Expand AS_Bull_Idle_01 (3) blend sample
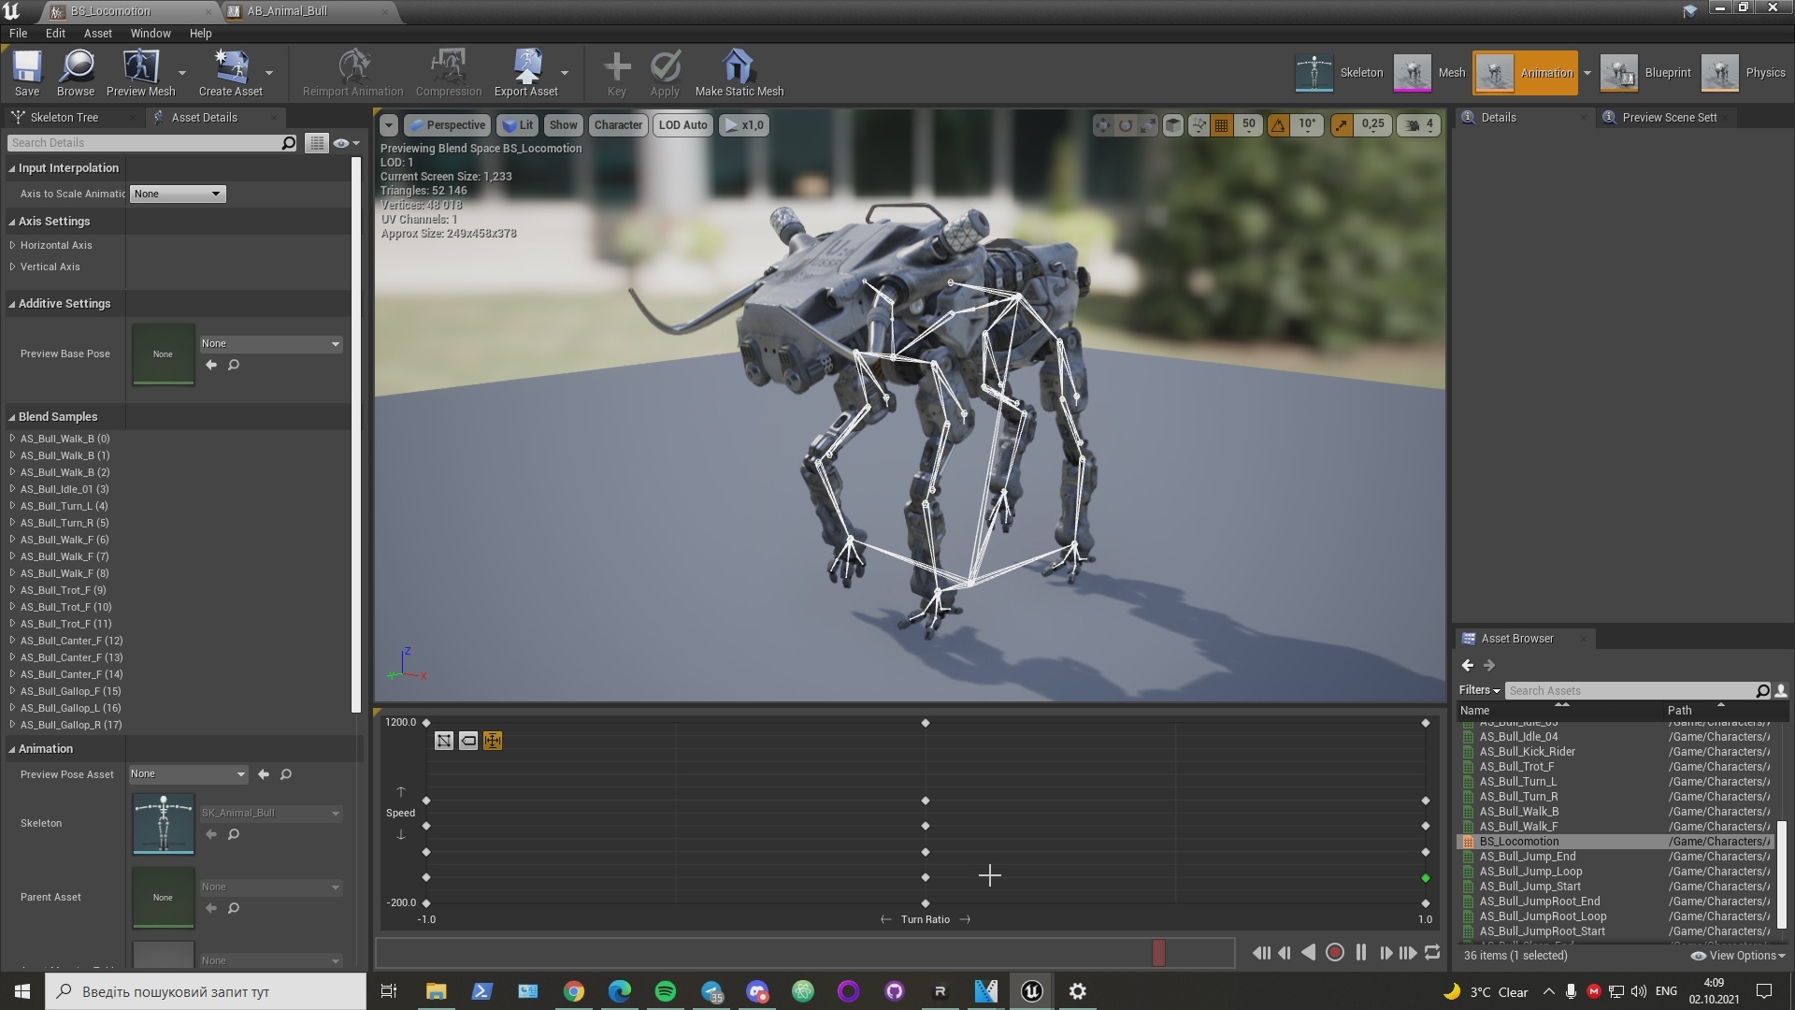The height and width of the screenshot is (1010, 1795). 13,489
